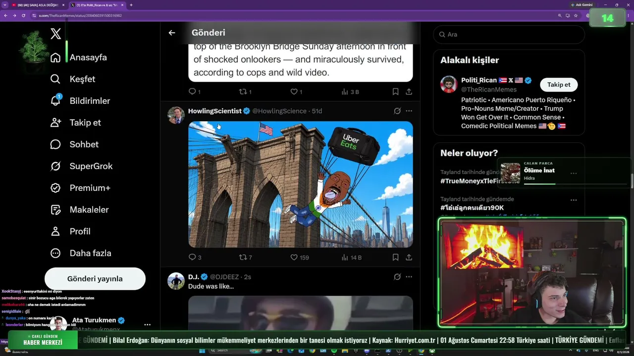This screenshot has height=356, width=634.
Task: Open Bildirimler notifications
Action: click(x=80, y=101)
